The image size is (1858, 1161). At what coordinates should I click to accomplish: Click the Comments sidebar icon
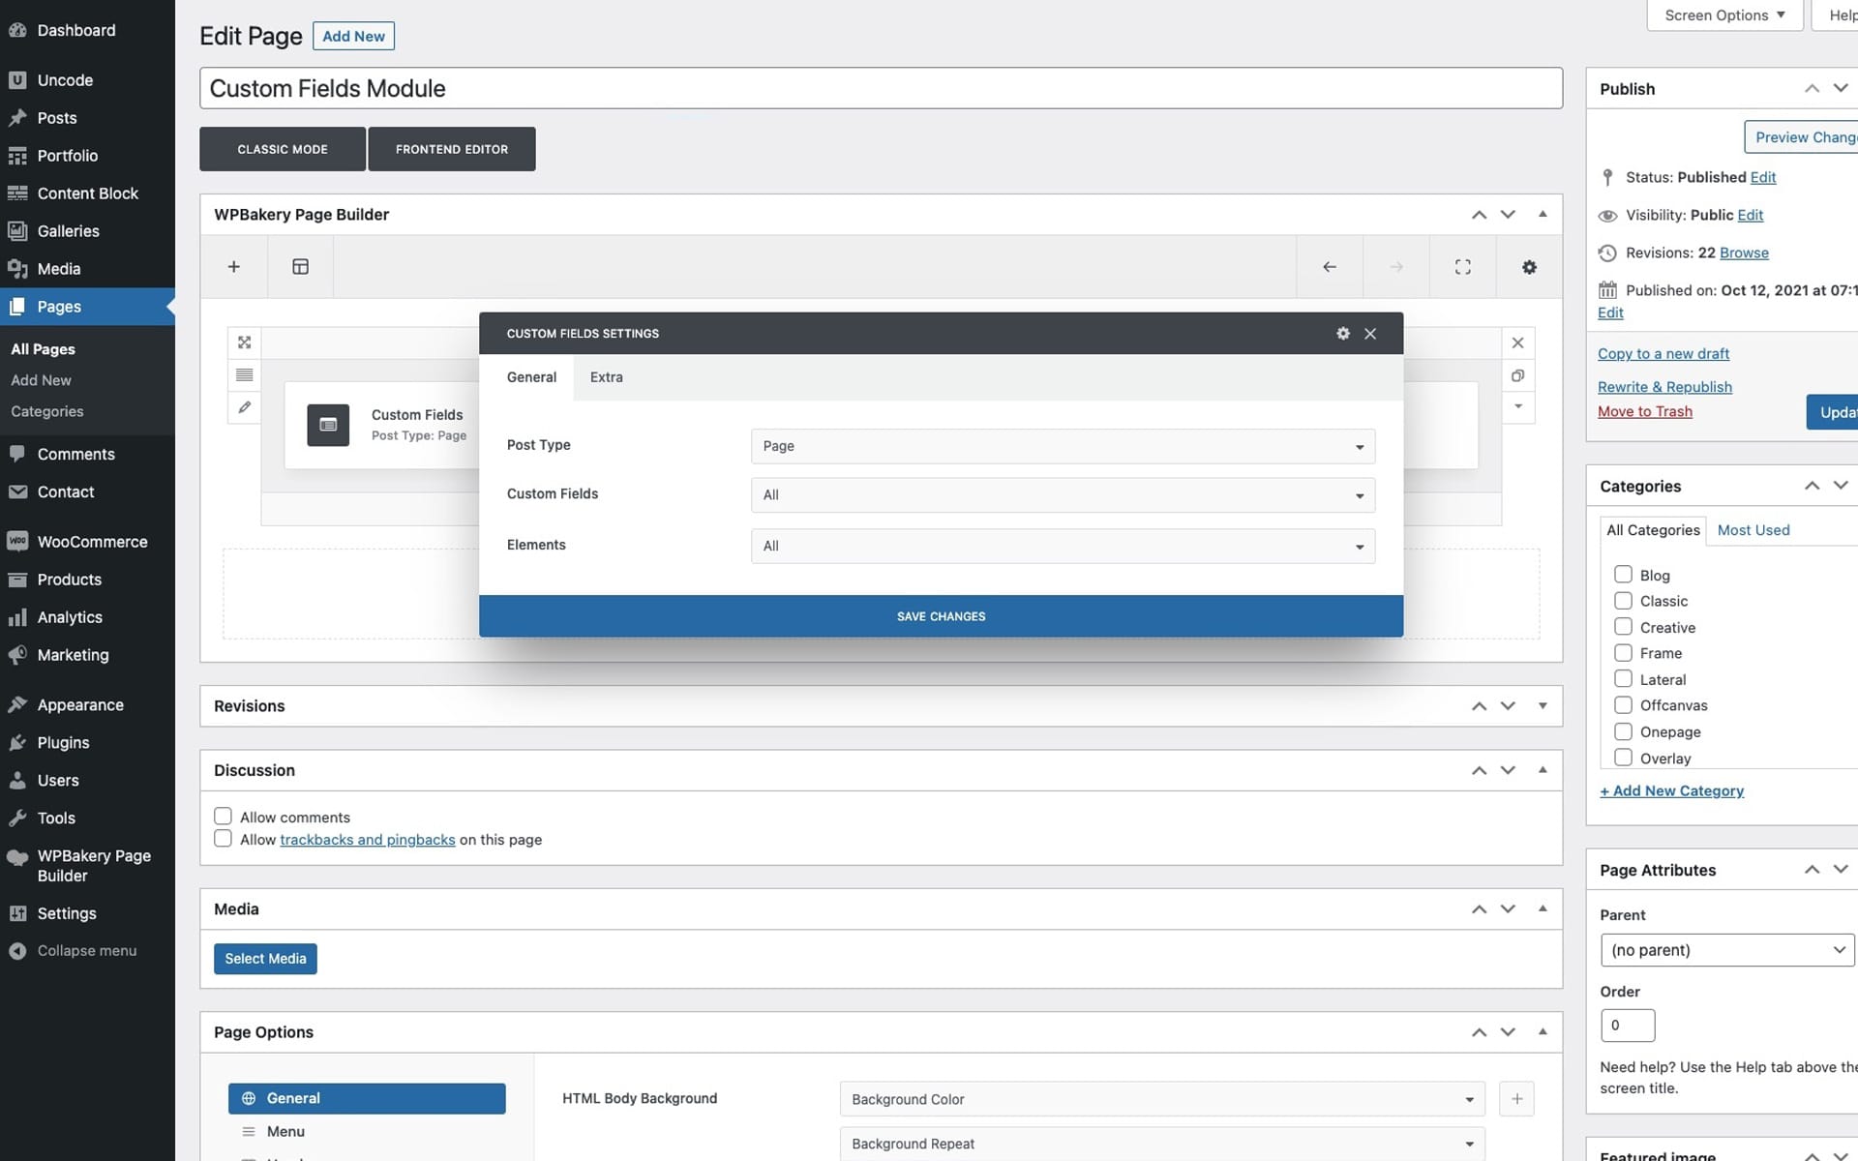click(x=17, y=454)
